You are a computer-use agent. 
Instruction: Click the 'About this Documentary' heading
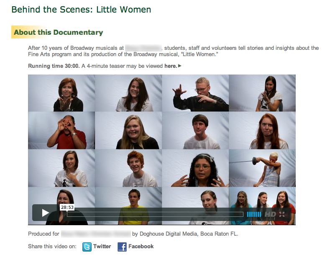point(58,32)
